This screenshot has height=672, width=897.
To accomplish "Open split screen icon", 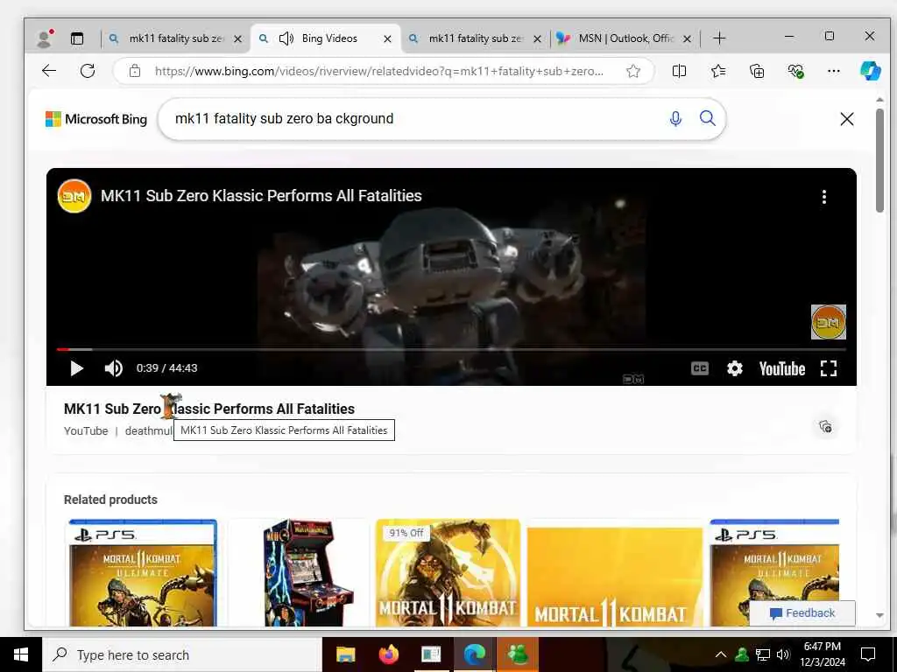I will point(679,71).
